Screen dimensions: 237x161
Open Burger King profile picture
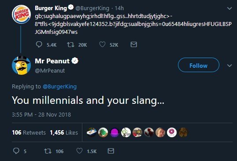click(21, 15)
